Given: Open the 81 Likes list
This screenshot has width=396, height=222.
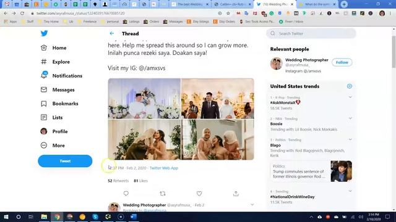Looking at the screenshot, I should pos(140,181).
